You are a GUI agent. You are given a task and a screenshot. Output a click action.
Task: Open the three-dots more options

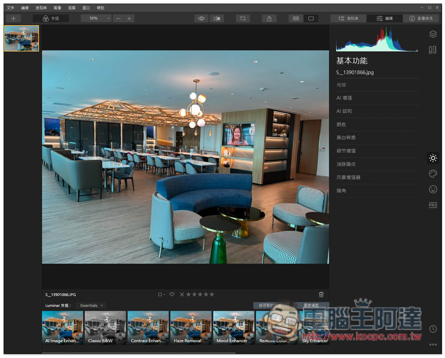433,345
